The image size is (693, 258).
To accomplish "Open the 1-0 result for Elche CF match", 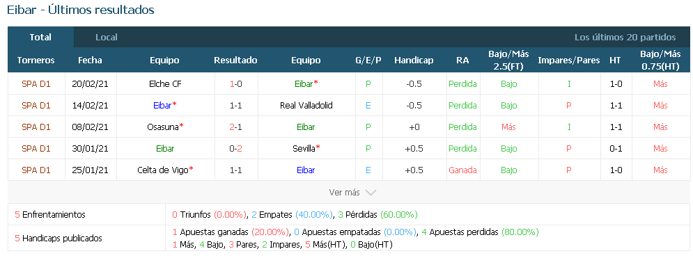I will [x=235, y=83].
